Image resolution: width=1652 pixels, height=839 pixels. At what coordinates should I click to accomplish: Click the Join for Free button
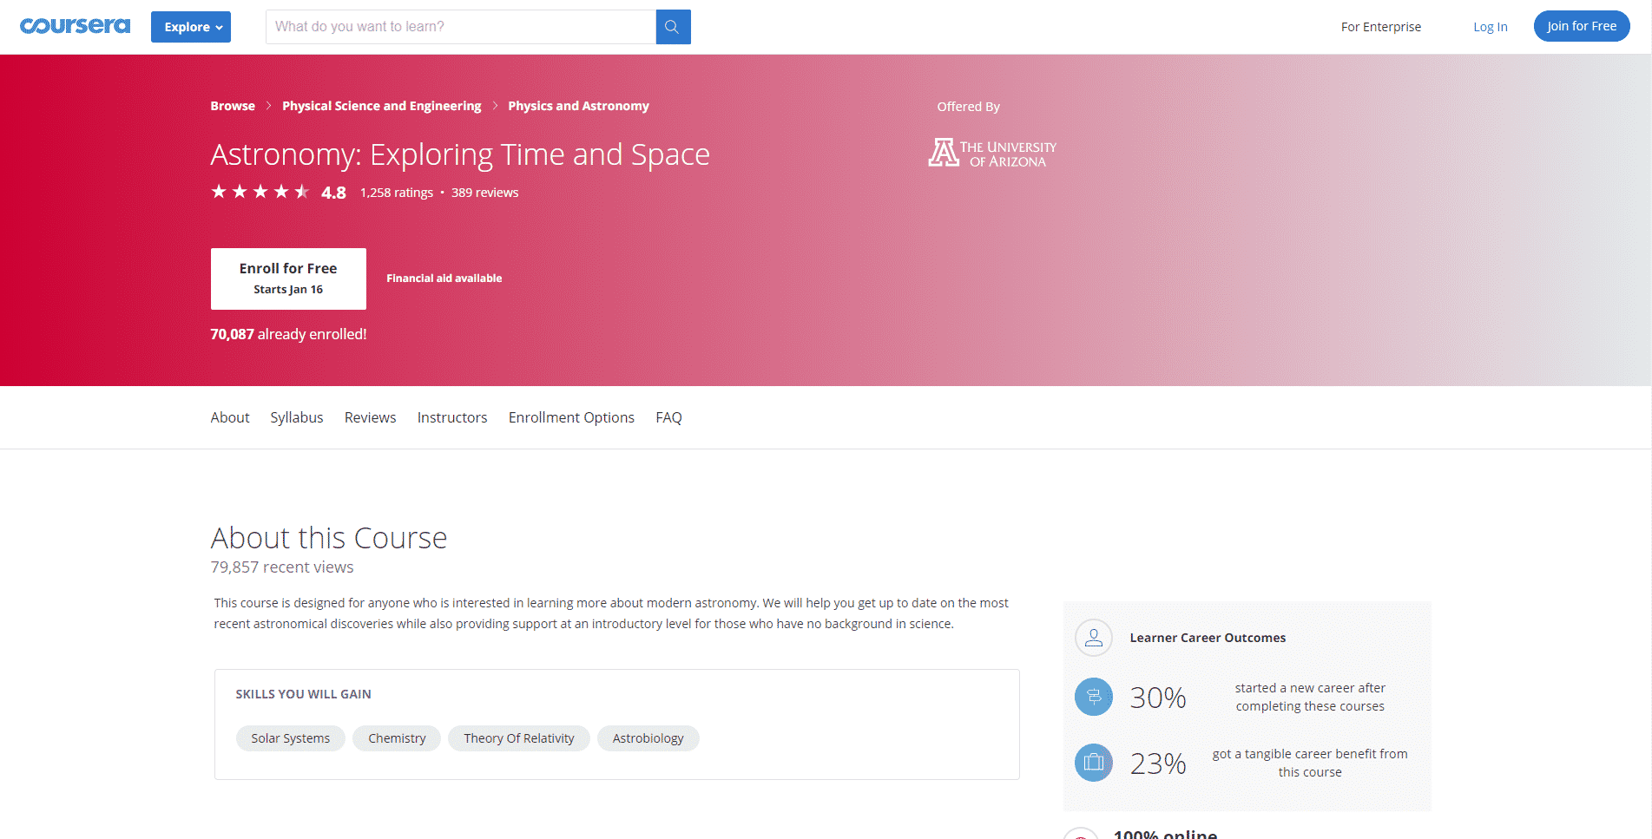pos(1582,26)
